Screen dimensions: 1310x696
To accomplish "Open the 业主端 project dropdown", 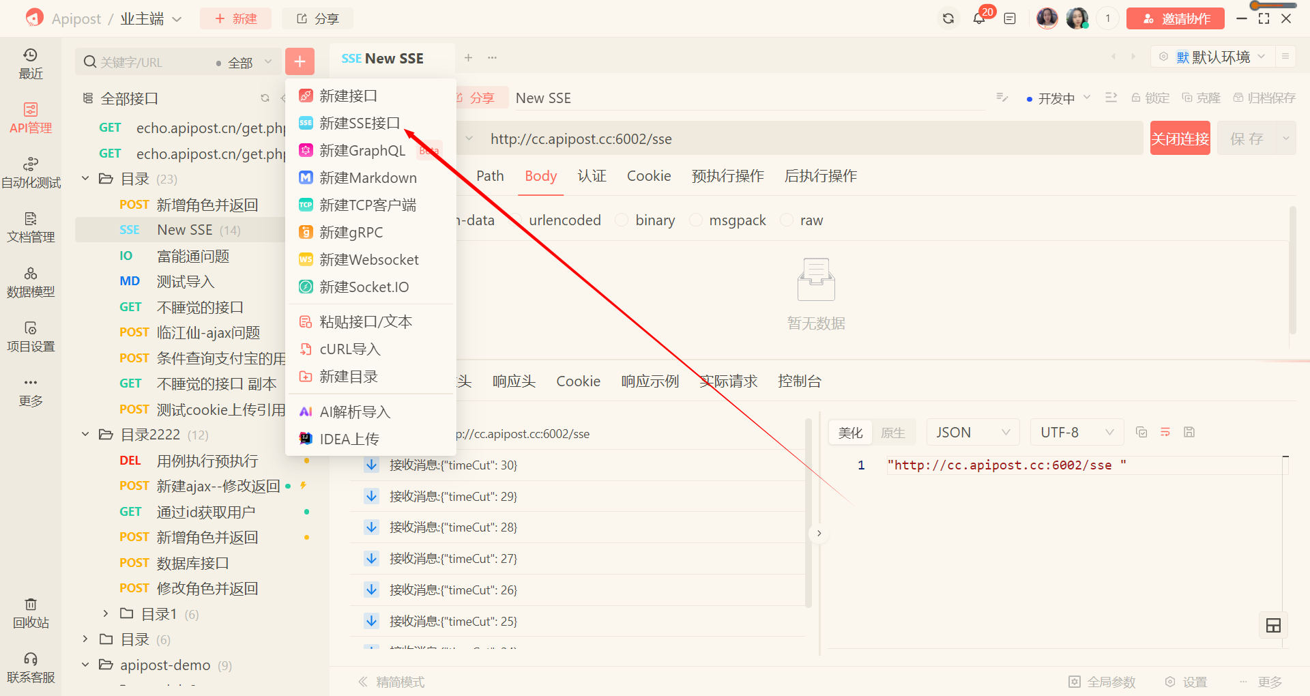I will click(151, 18).
